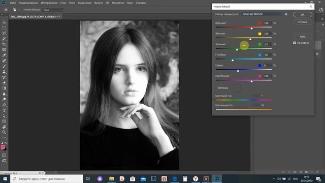This screenshot has height=183, width=325.
Task: Select the Rectangle shape tool
Action: point(4,121)
